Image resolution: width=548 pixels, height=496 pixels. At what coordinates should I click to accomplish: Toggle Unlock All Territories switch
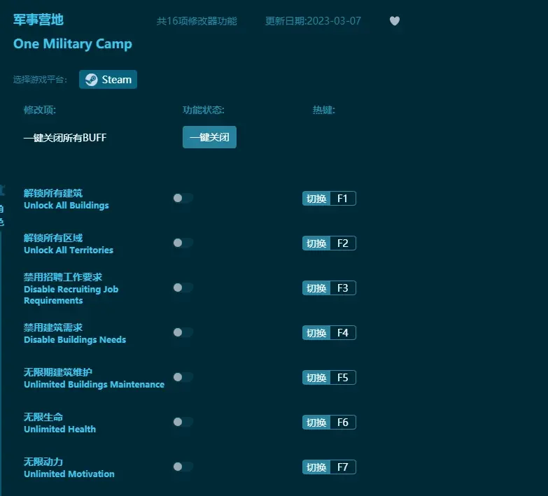click(x=183, y=243)
